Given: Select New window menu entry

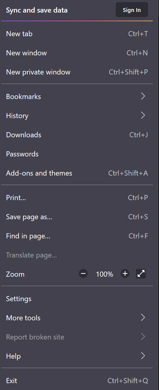Looking at the screenshot, I should click(77, 53).
